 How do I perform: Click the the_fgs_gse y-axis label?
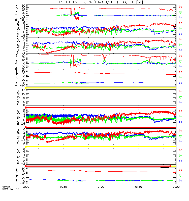[x=16, y=78]
